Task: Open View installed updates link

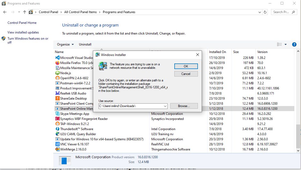Action: 23,32
